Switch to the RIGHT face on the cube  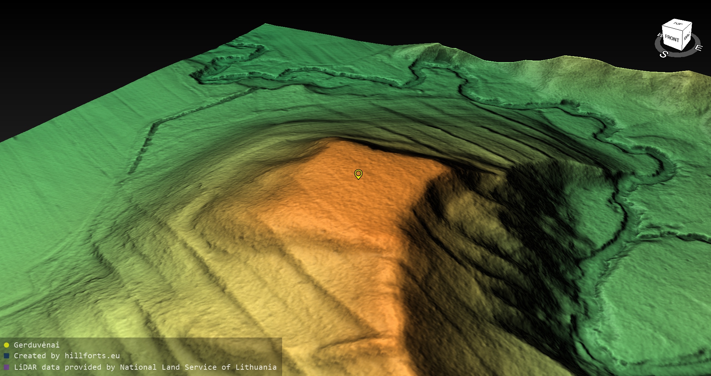tap(687, 36)
